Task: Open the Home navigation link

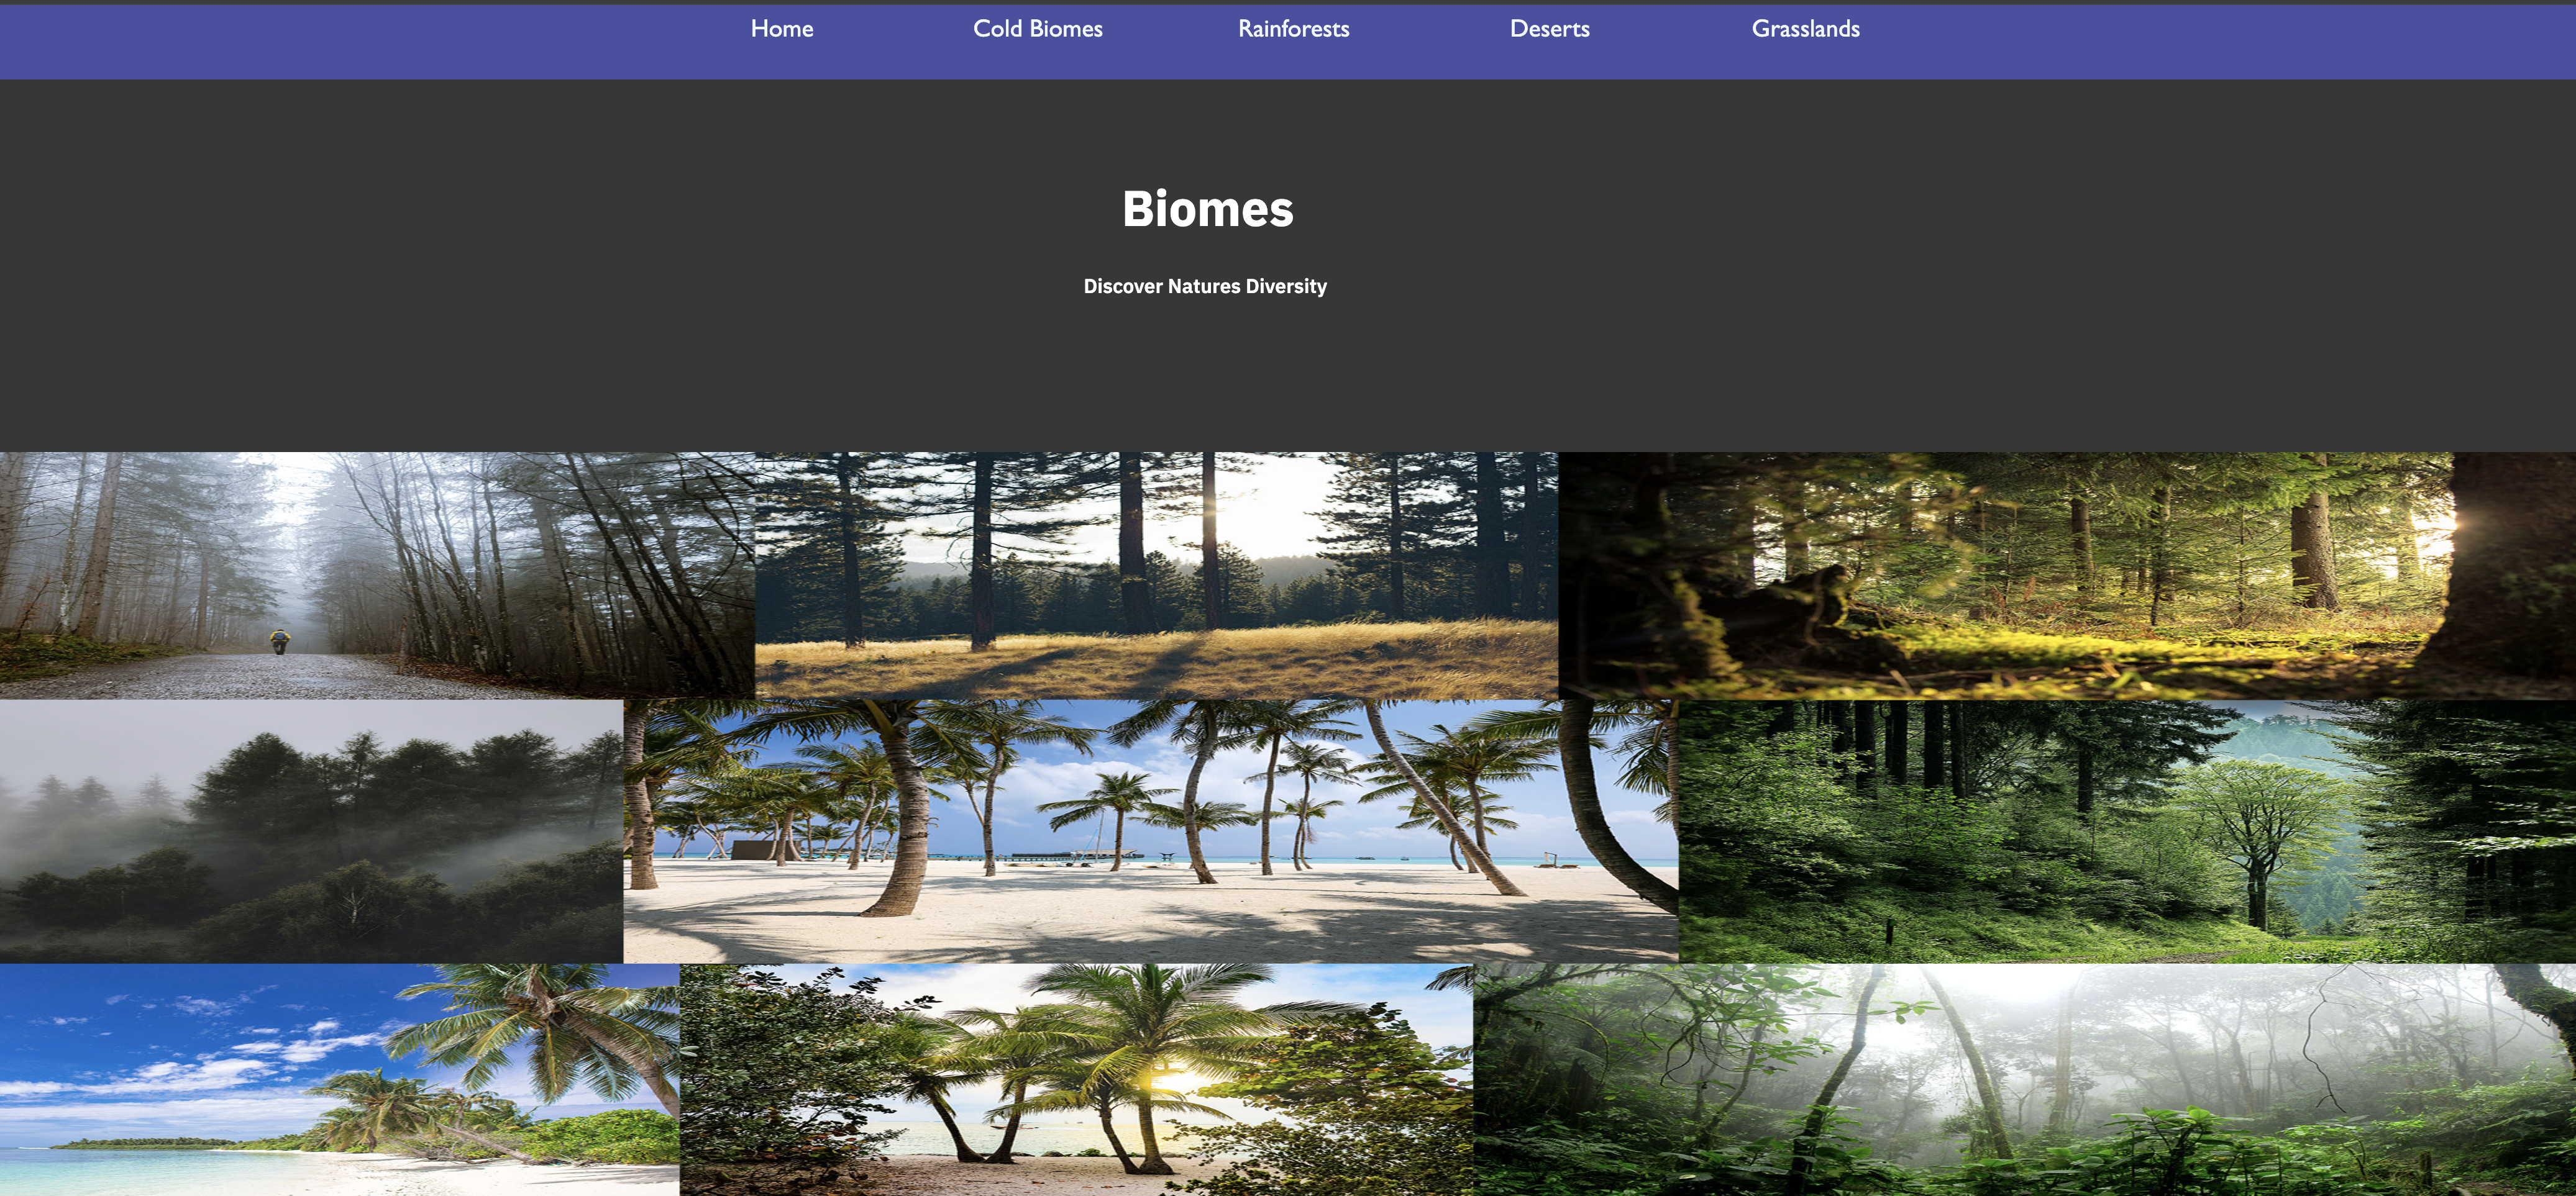Action: [781, 29]
